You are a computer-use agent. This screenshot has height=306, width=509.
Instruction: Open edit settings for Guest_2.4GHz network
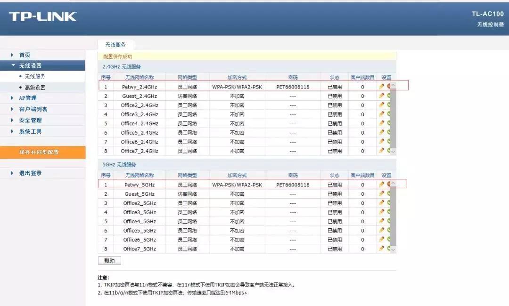(x=381, y=96)
